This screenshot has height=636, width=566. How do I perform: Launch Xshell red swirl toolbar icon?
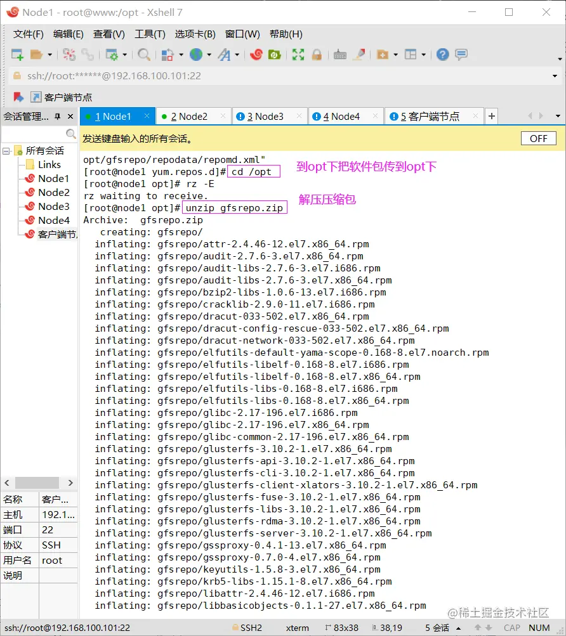[x=256, y=55]
